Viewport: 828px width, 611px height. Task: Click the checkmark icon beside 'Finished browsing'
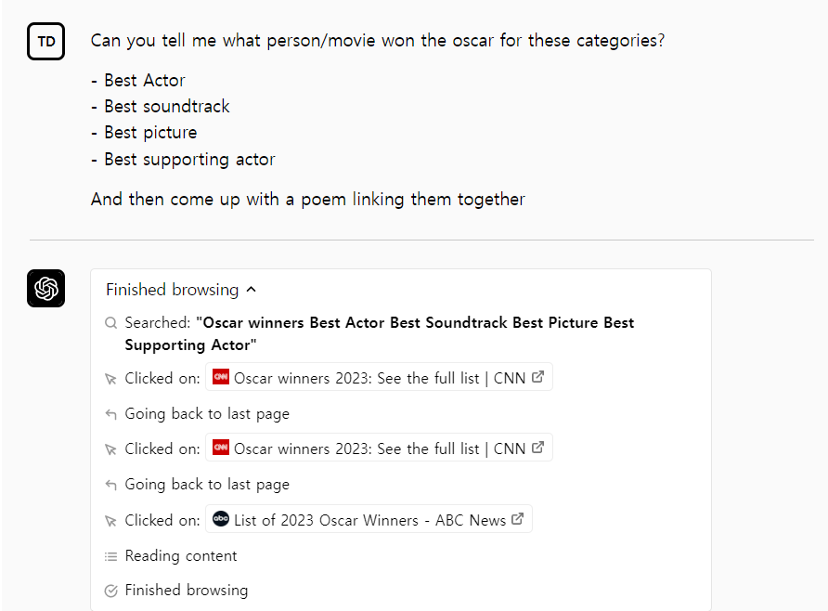click(x=111, y=590)
